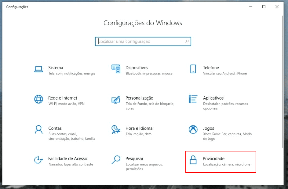This screenshot has width=288, height=189.
Task: Focus the 'Localizar uma configuração' search field
Action: click(143, 41)
